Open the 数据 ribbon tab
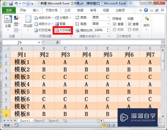 click(80, 10)
